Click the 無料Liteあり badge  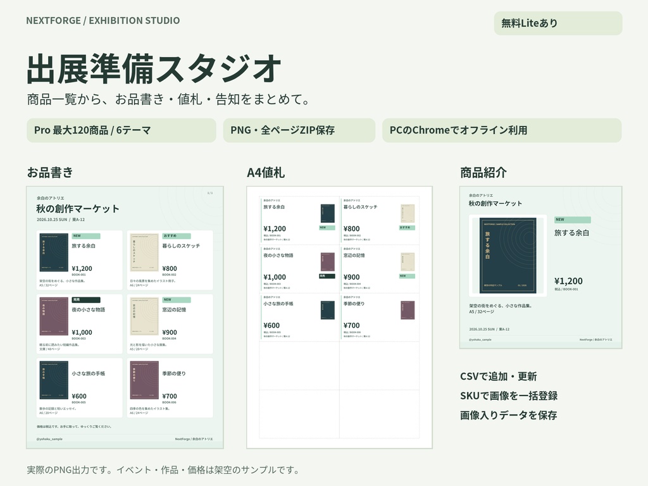coord(558,23)
